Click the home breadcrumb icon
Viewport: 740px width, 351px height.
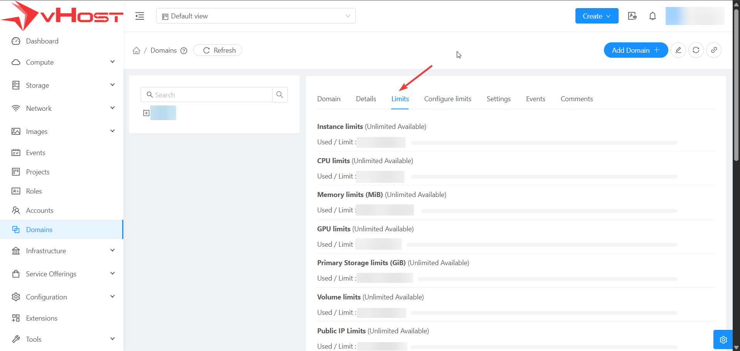click(x=136, y=51)
